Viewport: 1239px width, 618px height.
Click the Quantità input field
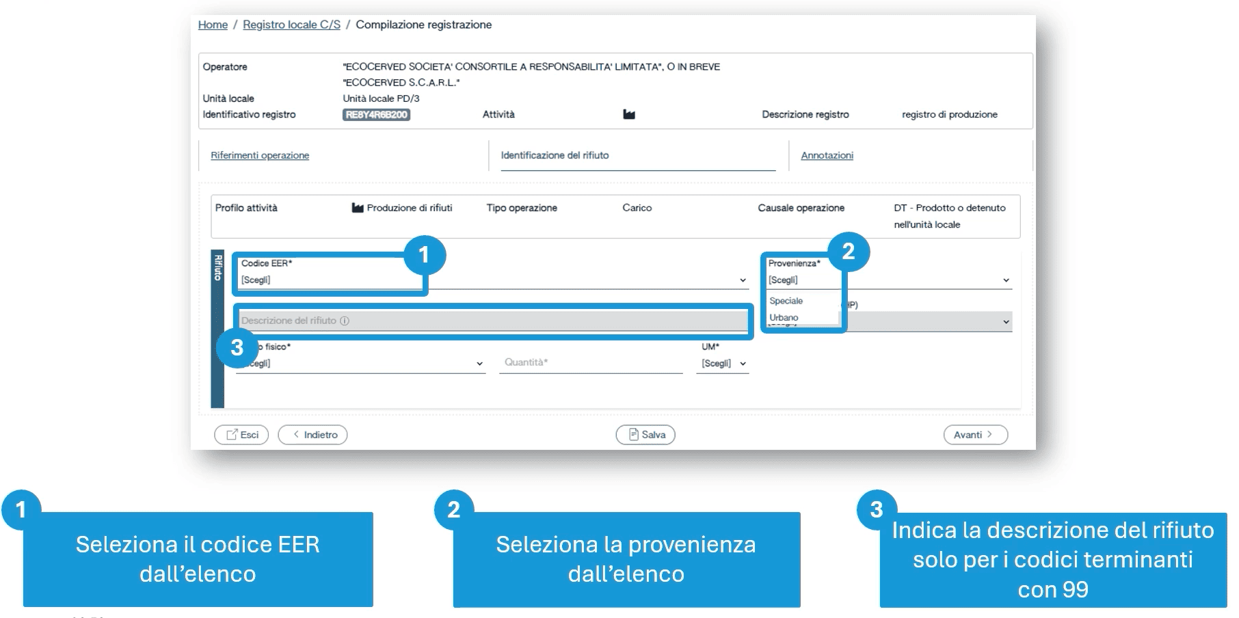coord(591,363)
